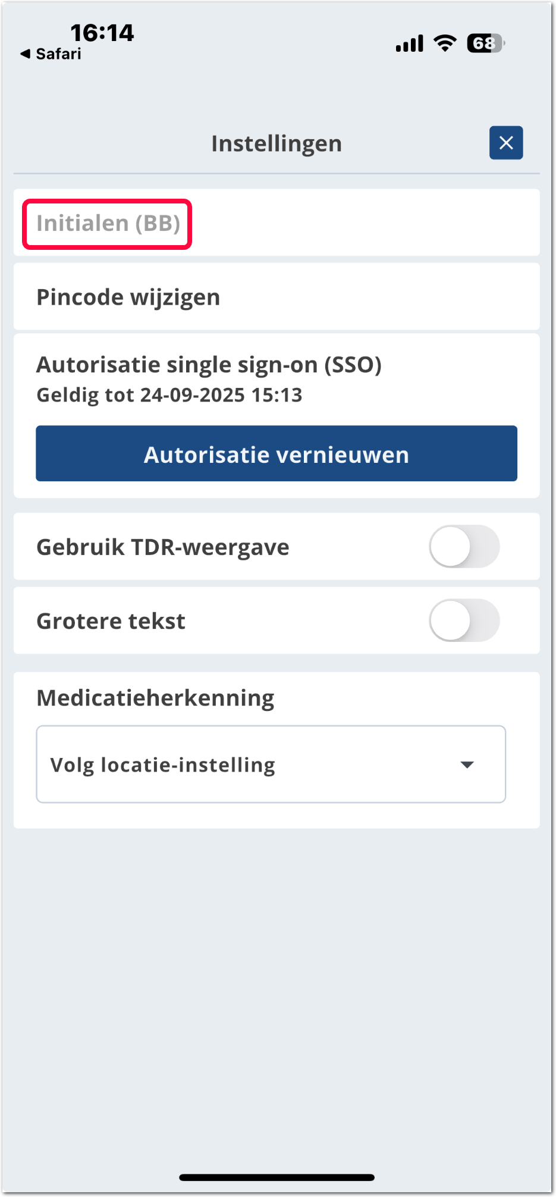The width and height of the screenshot is (556, 1197).
Task: Close the Instellingen screen with X
Action: pyautogui.click(x=506, y=143)
